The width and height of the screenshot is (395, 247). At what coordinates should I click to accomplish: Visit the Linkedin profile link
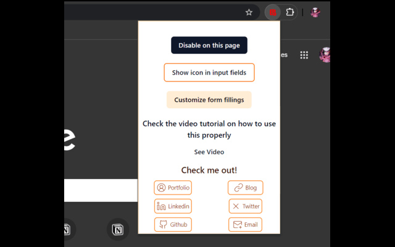point(173,206)
